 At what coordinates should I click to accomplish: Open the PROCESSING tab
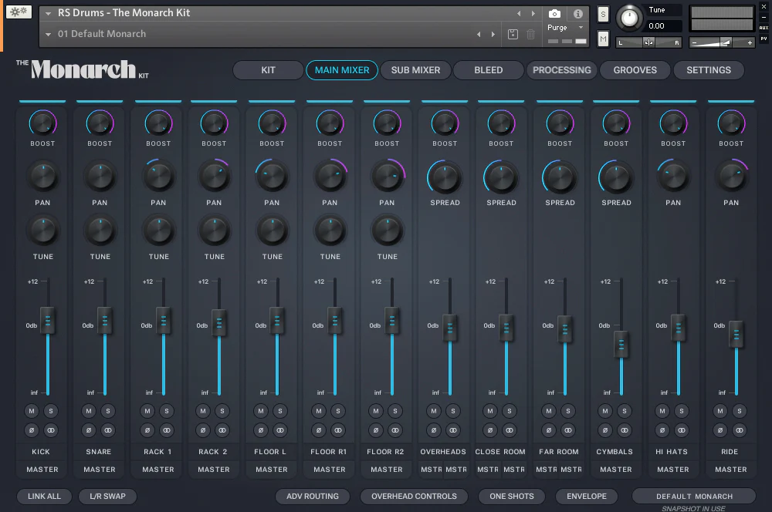tap(562, 70)
